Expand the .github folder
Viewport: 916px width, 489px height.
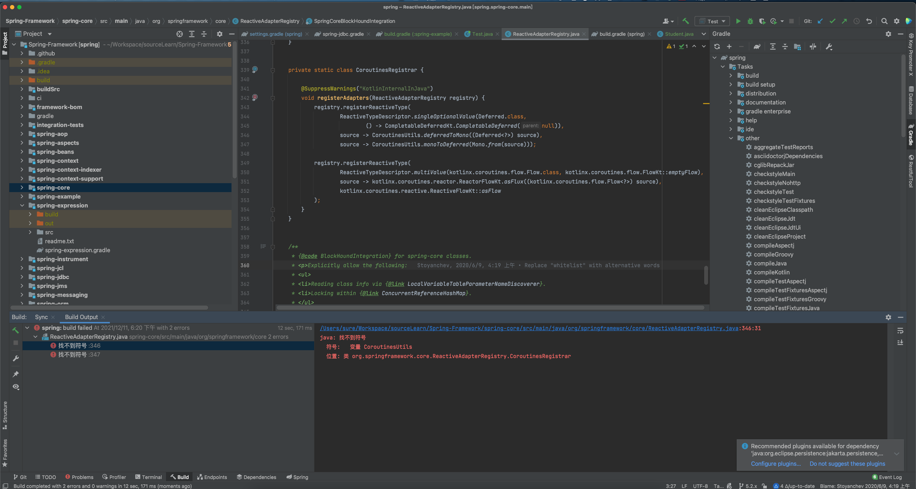[22, 53]
